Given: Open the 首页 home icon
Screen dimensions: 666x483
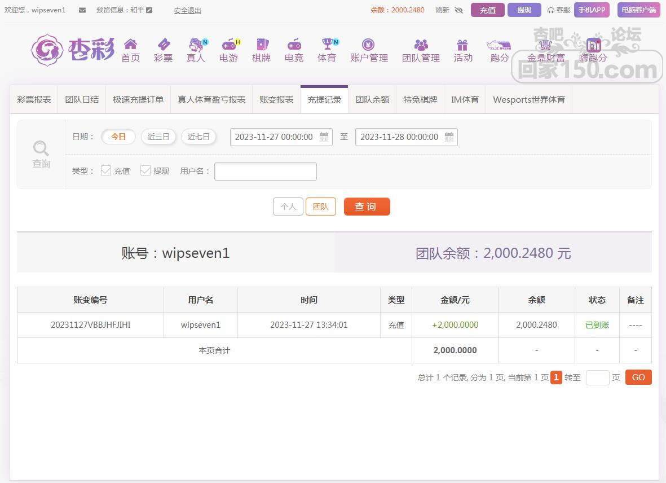Looking at the screenshot, I should click(130, 45).
